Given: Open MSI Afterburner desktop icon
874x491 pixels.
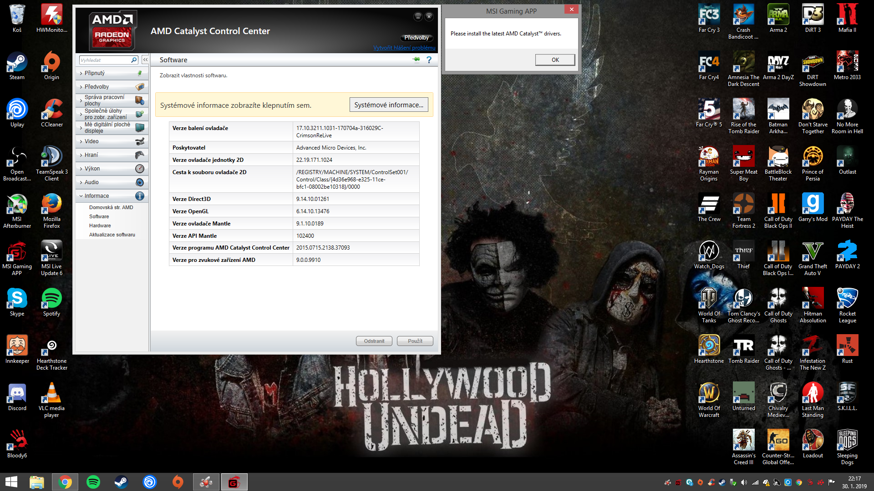Looking at the screenshot, I should [x=17, y=211].
